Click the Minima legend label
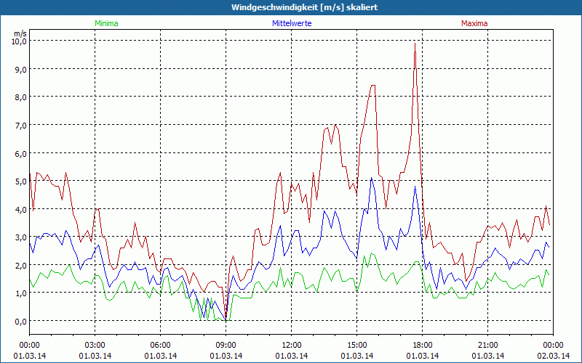Image resolution: width=582 pixels, height=363 pixels. [105, 23]
